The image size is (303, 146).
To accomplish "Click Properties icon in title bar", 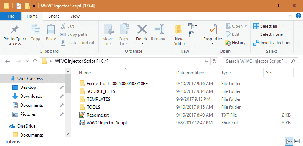I will tap(19, 6).
